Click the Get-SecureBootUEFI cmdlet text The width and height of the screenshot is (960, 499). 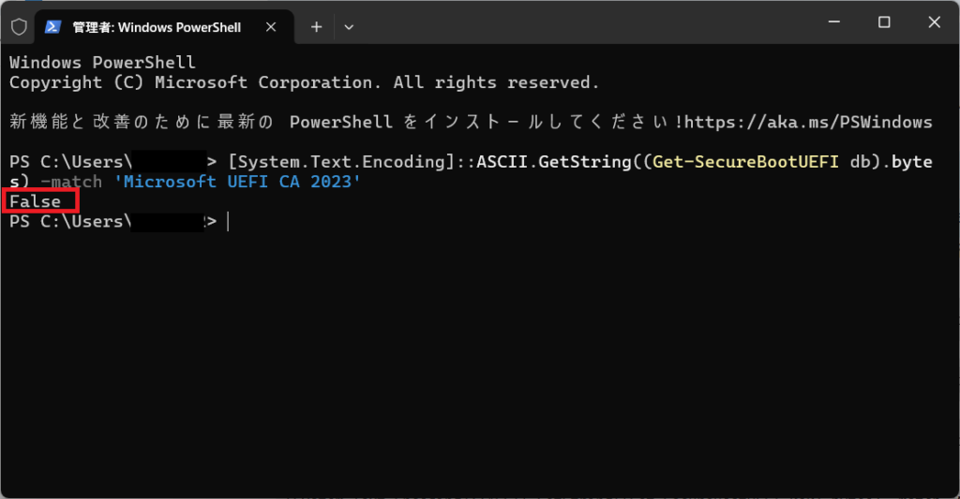coord(745,162)
